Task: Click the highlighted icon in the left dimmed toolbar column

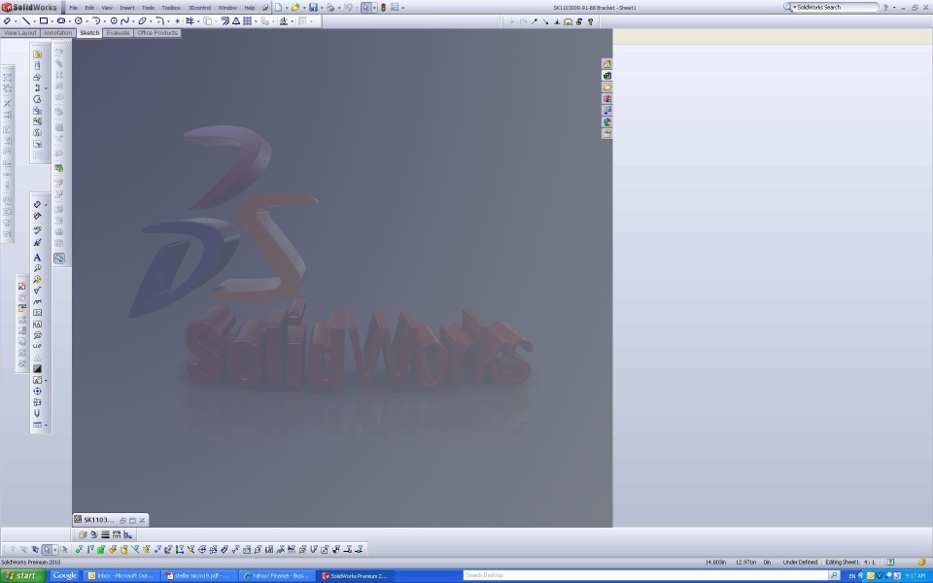Action: (x=59, y=258)
